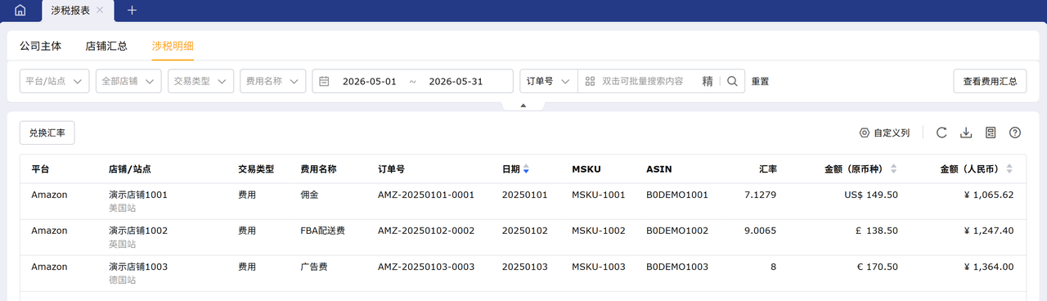
Task: Open the 公司主体 tab
Action: (40, 47)
